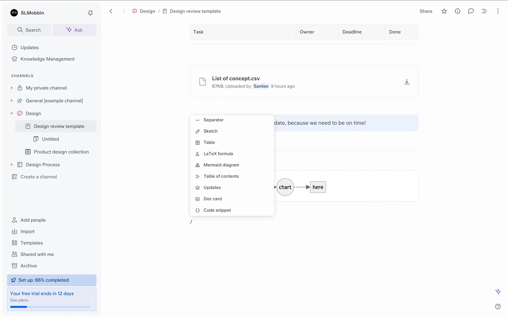Star the document as favorite

(x=444, y=11)
